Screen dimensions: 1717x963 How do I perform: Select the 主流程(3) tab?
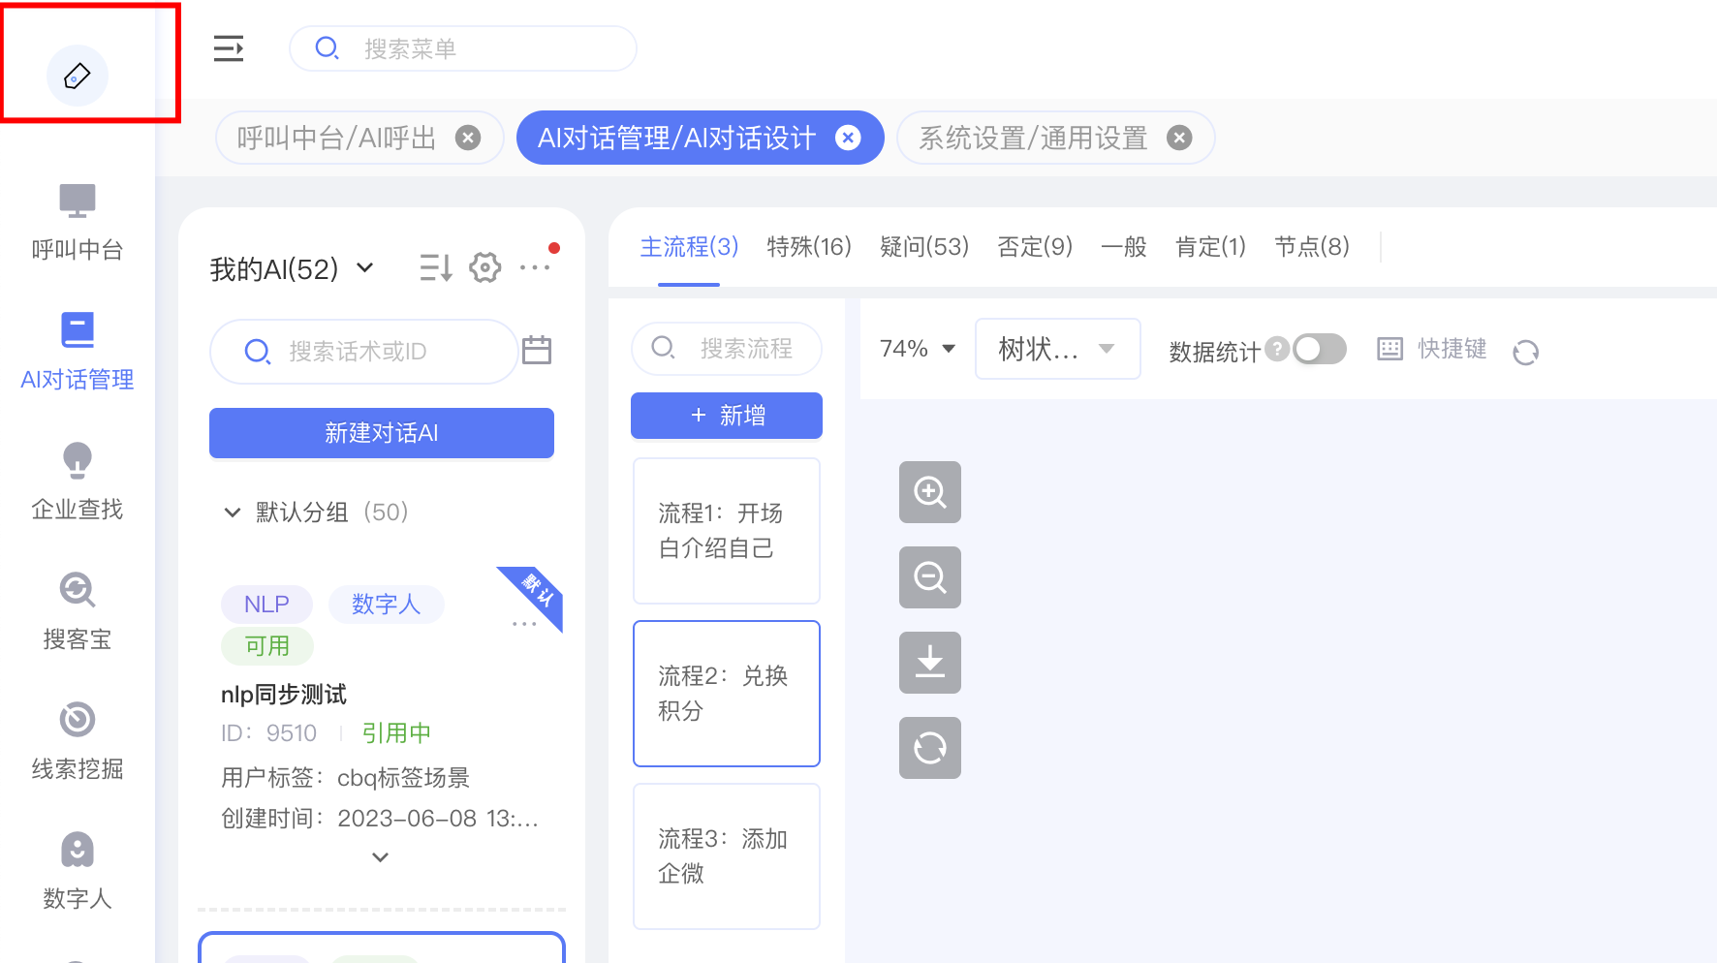(689, 247)
